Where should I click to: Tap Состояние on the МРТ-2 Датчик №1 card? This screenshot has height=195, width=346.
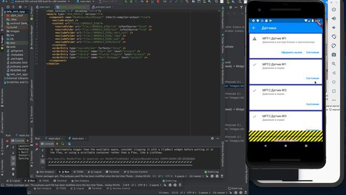coord(312,79)
